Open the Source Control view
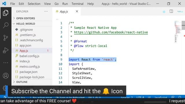 coord(5,38)
